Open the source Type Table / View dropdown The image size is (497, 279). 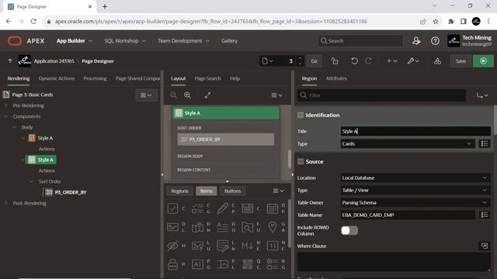click(x=415, y=190)
